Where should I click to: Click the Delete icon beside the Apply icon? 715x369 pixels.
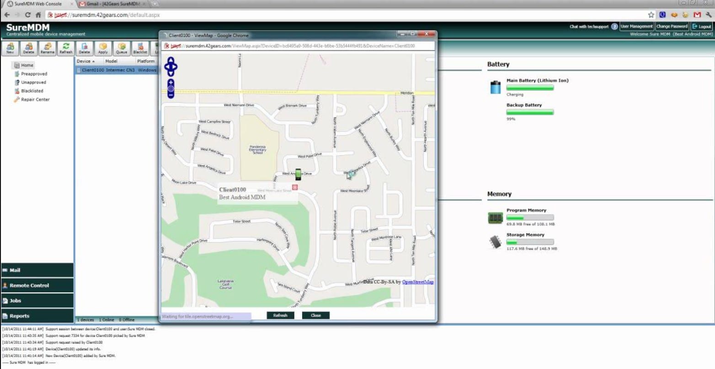85,48
